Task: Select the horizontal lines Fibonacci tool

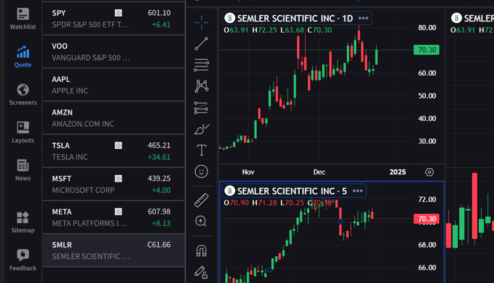Action: (202, 65)
